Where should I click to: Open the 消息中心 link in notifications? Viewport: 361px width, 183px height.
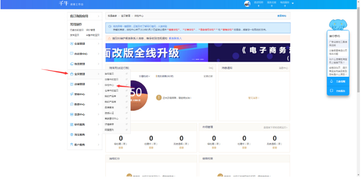click(284, 68)
